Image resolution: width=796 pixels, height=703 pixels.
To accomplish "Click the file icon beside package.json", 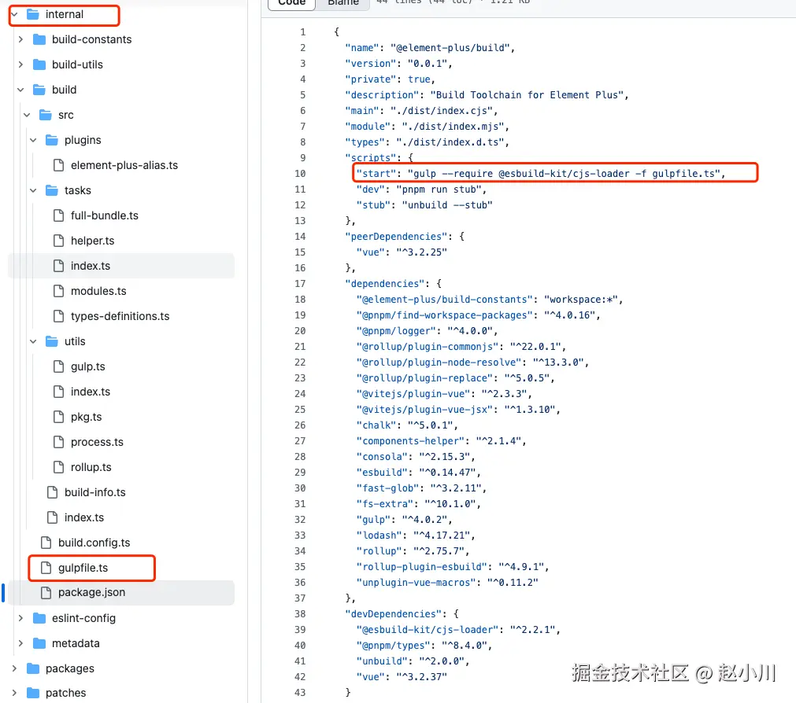I will [x=46, y=592].
